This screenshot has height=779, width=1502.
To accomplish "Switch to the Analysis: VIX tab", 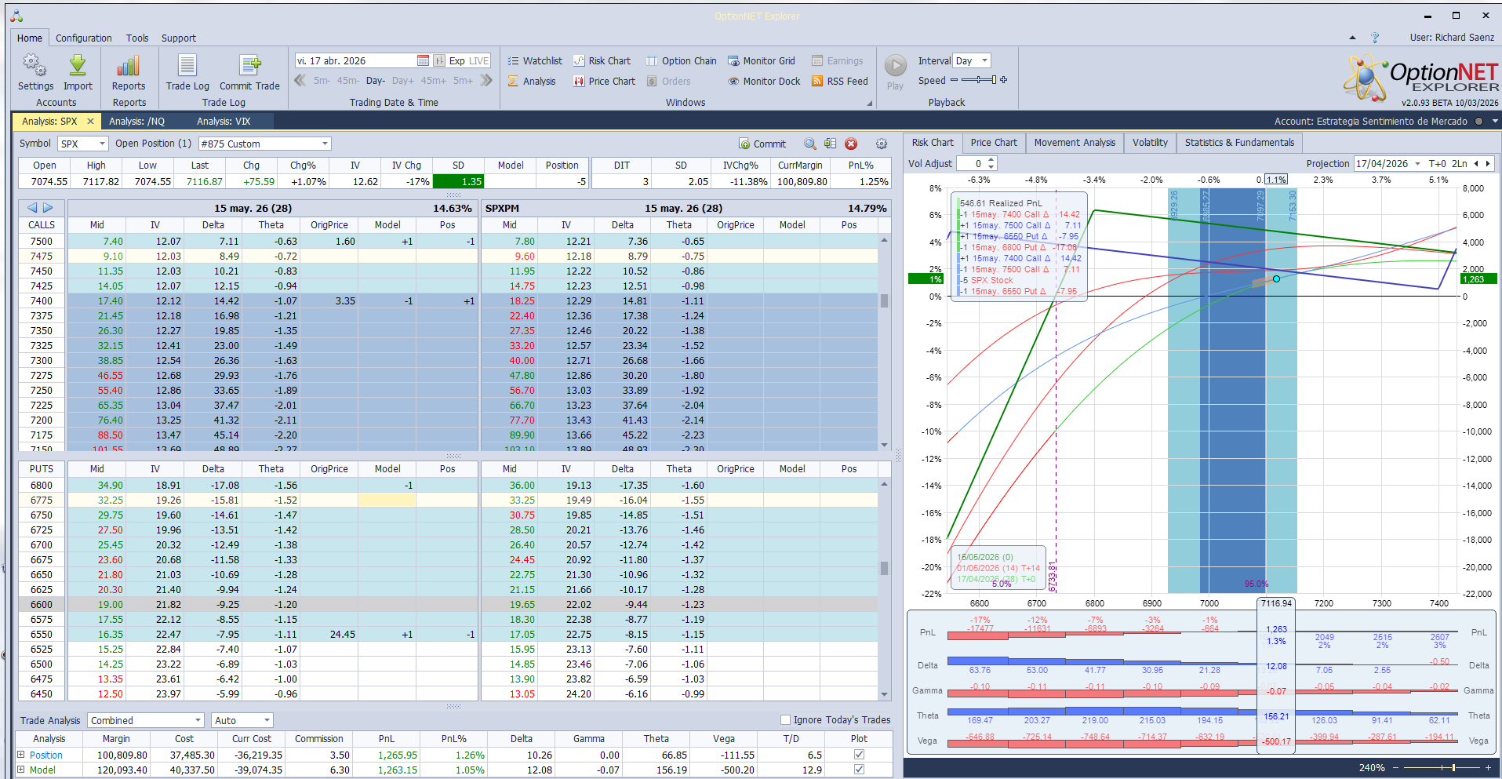I will click(224, 122).
